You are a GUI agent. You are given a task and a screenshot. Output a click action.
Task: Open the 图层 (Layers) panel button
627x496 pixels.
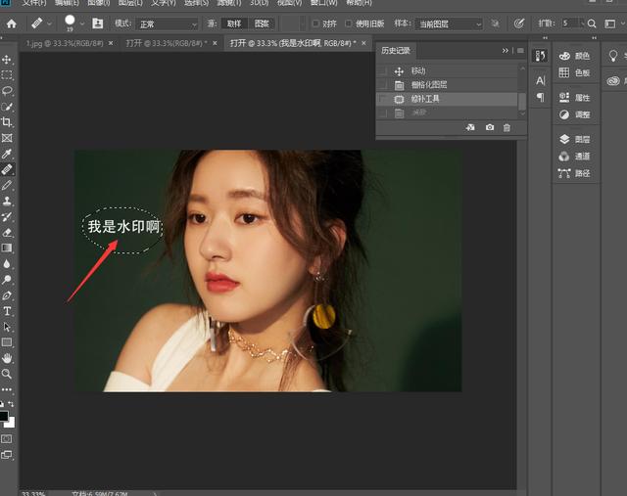[x=575, y=139]
